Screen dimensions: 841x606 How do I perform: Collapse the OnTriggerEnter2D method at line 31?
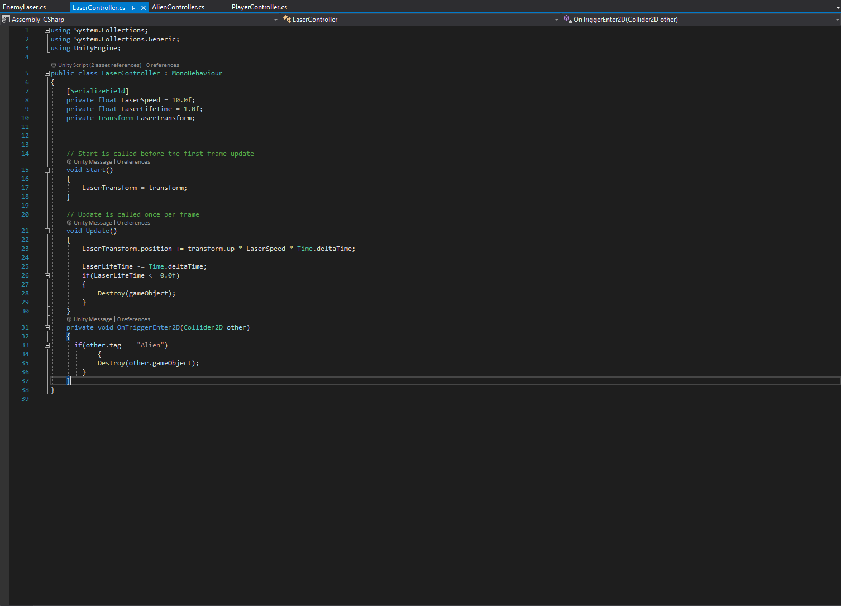coord(47,328)
